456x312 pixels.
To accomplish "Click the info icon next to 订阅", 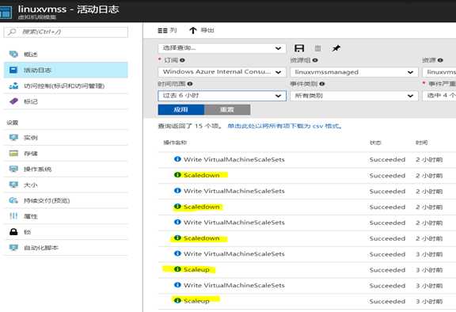I will [182, 60].
